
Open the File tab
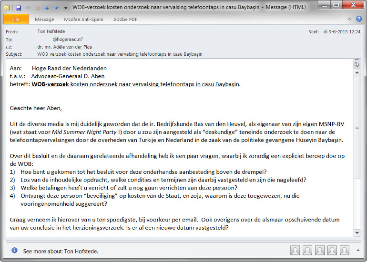pyautogui.click(x=16, y=19)
